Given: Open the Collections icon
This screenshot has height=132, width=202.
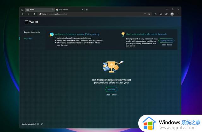Looking at the screenshot, I should 161,14.
